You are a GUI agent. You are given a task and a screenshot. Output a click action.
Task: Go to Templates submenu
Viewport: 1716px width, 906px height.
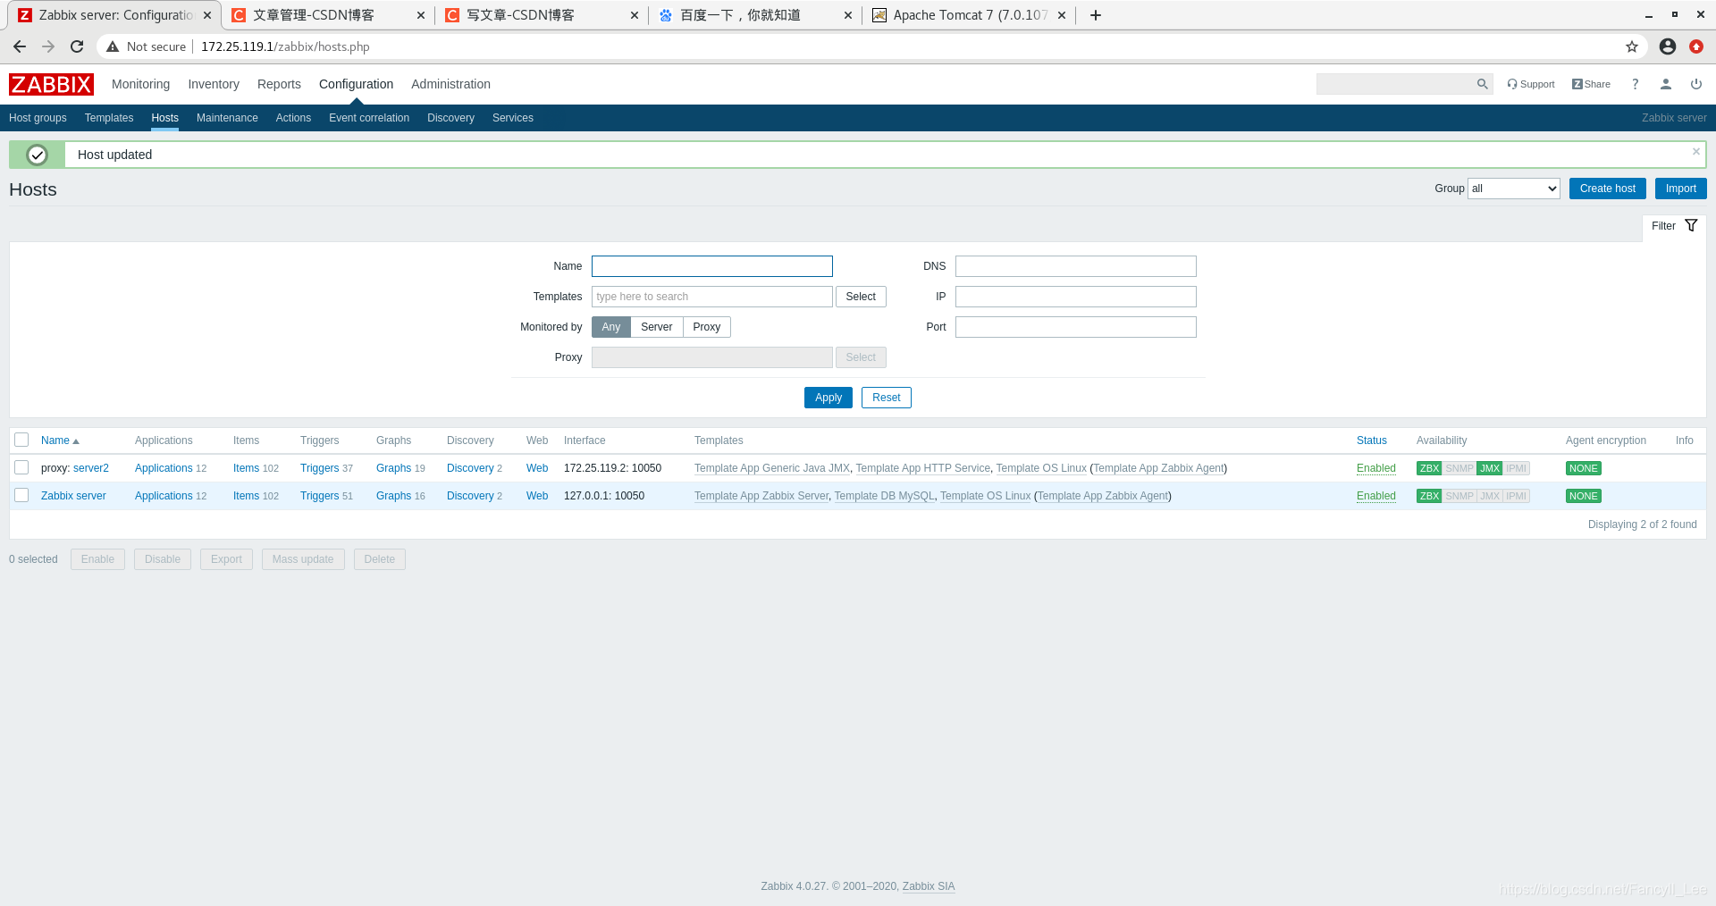click(109, 118)
